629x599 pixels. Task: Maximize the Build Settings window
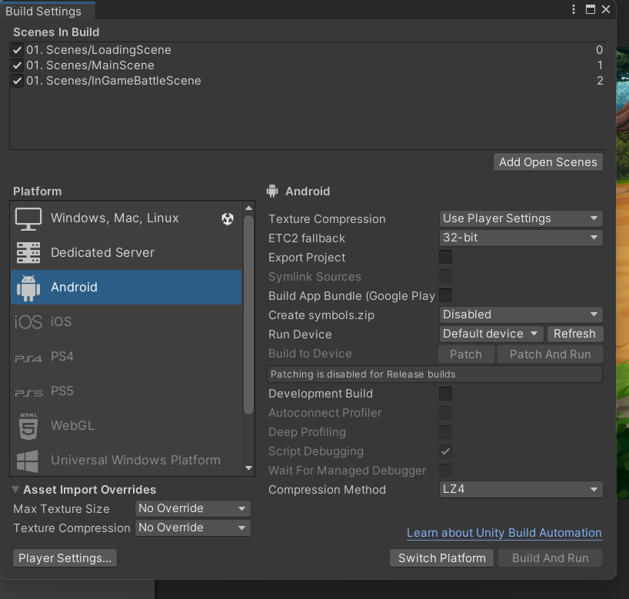tap(590, 9)
